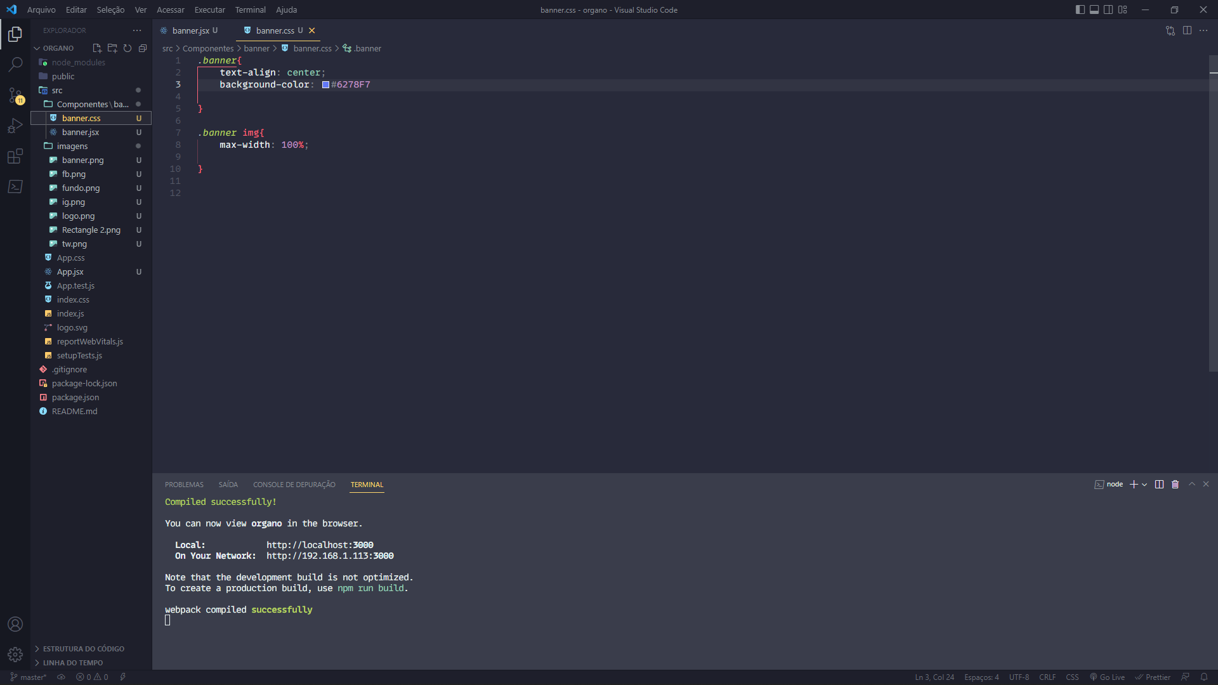Switch to CONSOLE DE DEPURAÇÃO tab

pyautogui.click(x=294, y=485)
